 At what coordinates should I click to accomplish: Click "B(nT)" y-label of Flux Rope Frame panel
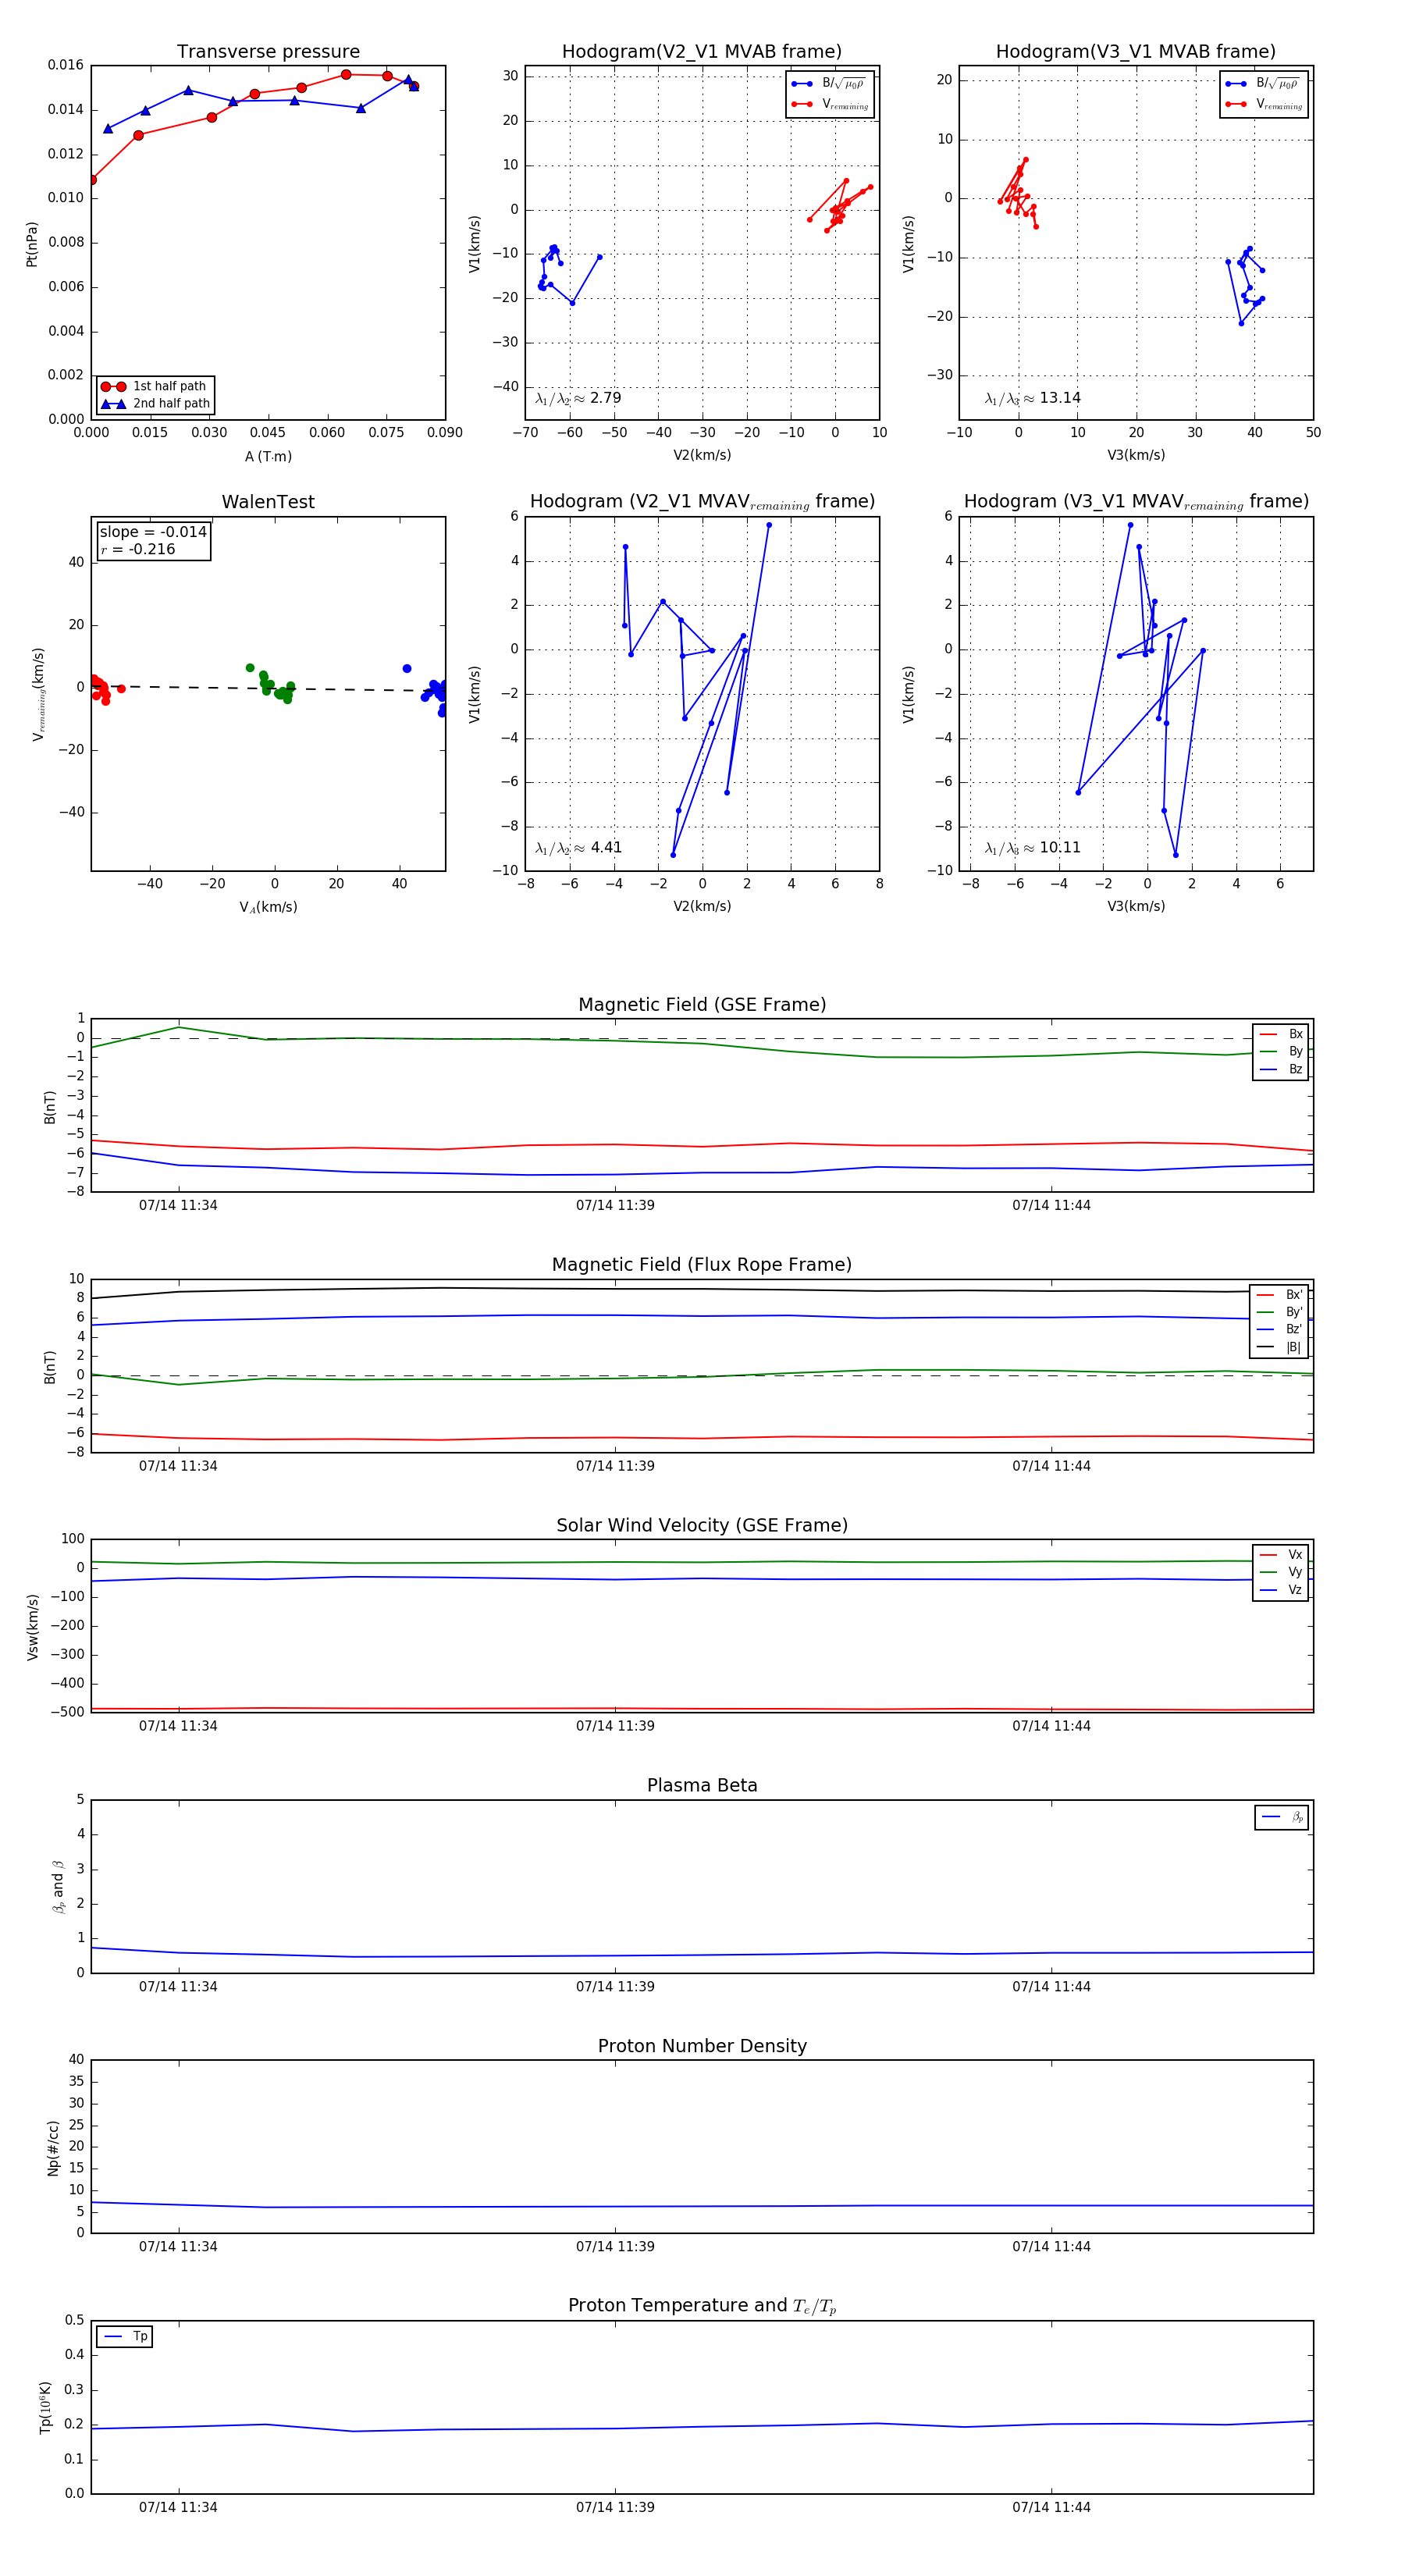pyautogui.click(x=50, y=1367)
